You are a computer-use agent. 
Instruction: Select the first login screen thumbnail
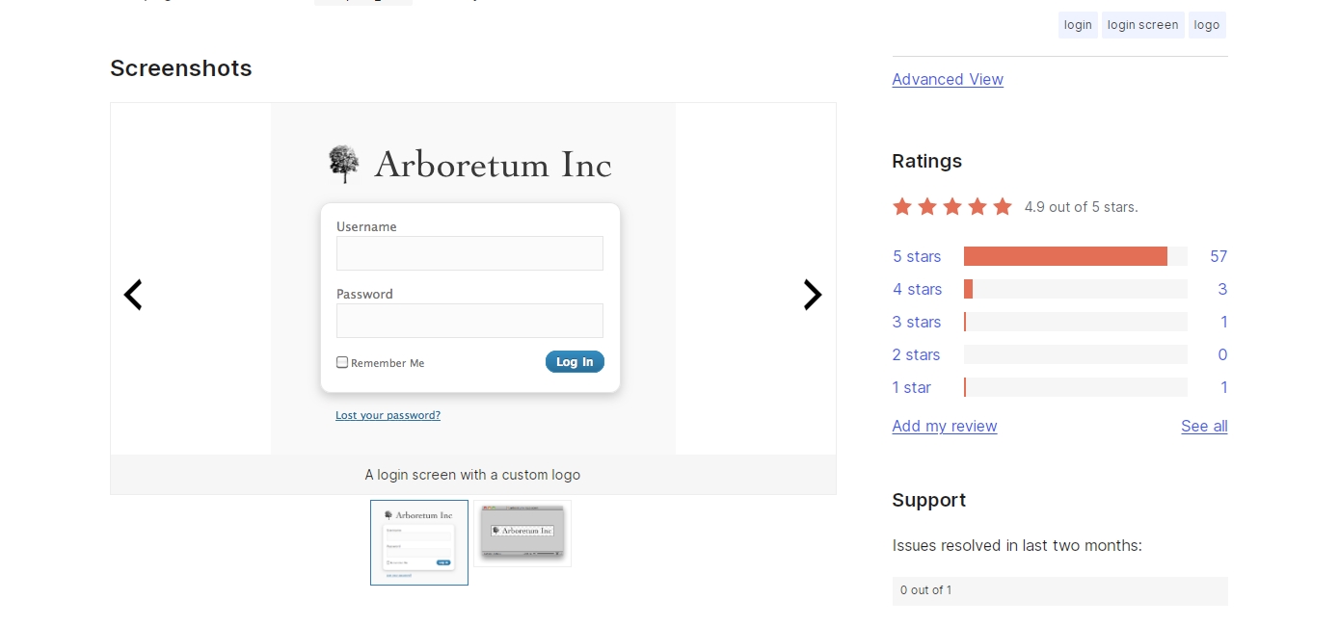tap(419, 542)
